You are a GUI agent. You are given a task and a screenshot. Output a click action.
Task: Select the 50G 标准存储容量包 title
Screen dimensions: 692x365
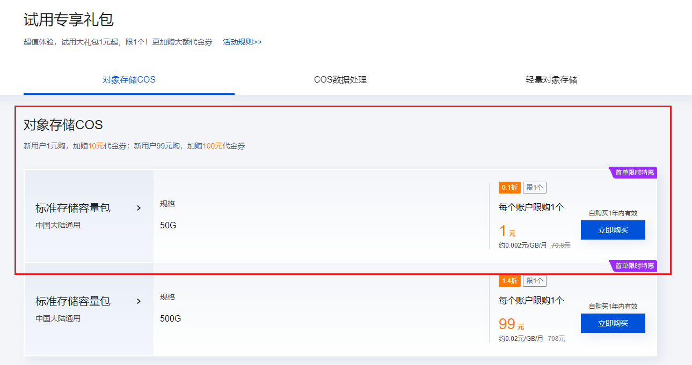(73, 208)
